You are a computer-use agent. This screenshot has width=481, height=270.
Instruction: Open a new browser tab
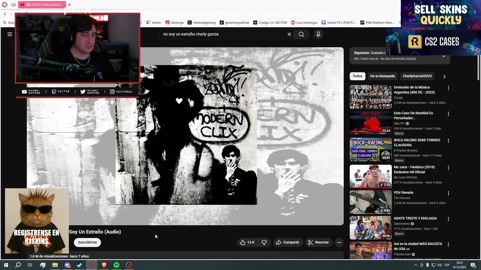[69, 4]
